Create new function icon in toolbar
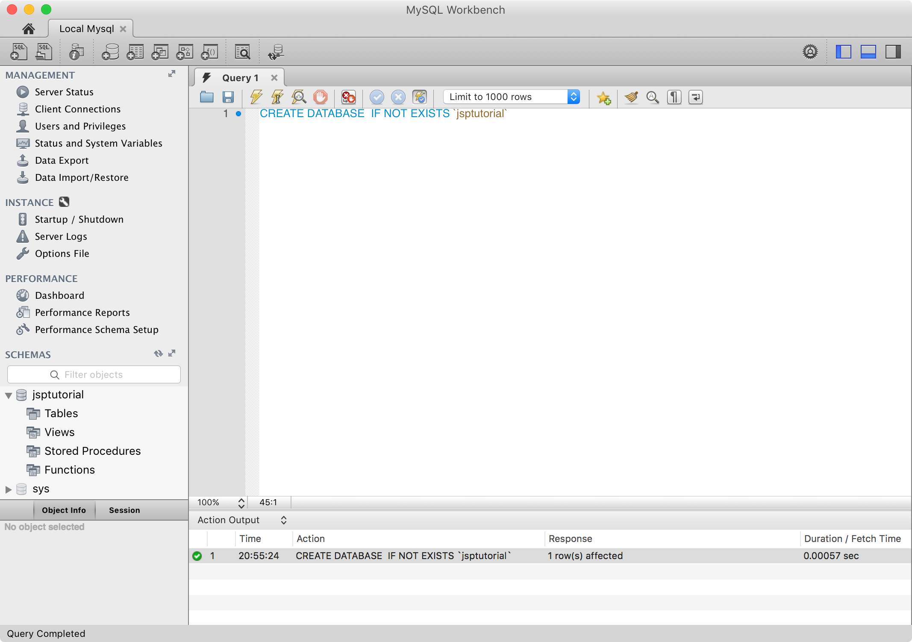The height and width of the screenshot is (642, 912). [209, 52]
